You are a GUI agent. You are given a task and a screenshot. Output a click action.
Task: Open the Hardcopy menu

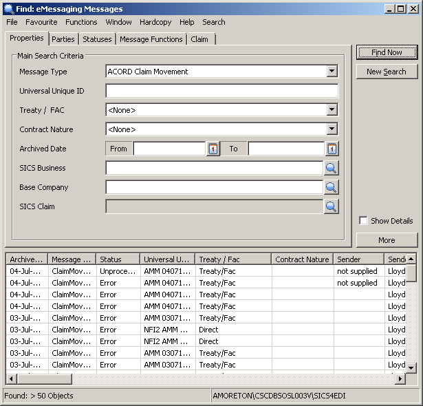(155, 22)
